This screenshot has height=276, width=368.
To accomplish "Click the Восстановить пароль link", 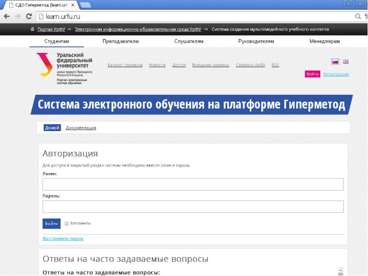I will click(63, 239).
